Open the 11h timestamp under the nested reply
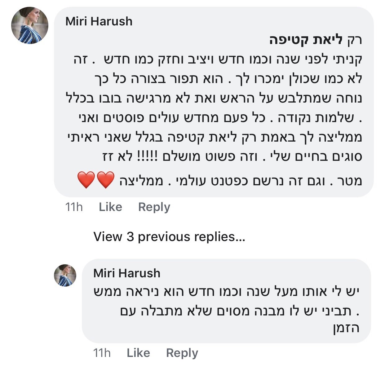The width and height of the screenshot is (385, 365). [x=102, y=353]
